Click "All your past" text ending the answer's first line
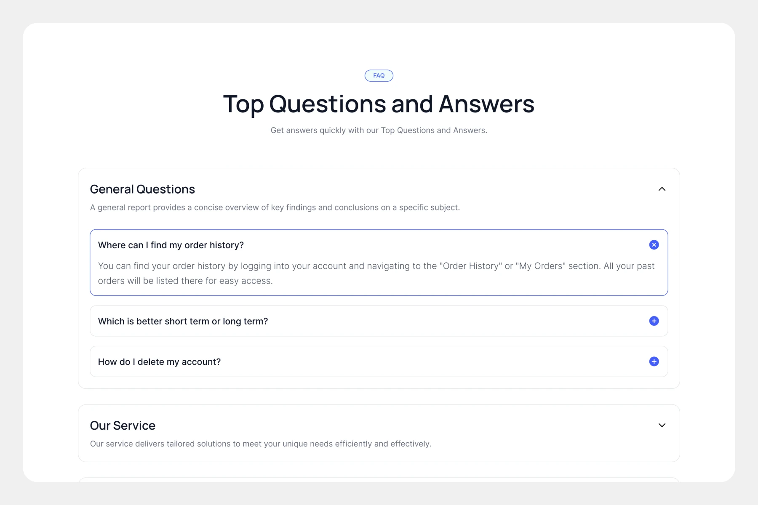 click(x=629, y=266)
